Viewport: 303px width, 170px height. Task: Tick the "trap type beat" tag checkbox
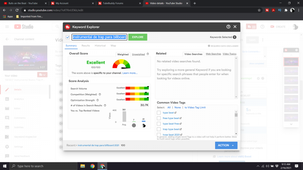tap(159, 129)
